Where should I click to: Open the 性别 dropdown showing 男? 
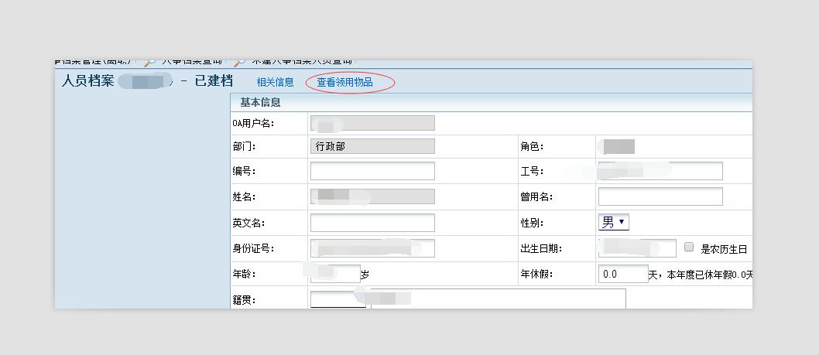tap(614, 223)
